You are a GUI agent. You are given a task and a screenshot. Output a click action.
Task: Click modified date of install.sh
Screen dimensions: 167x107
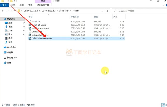click(x=78, y=21)
